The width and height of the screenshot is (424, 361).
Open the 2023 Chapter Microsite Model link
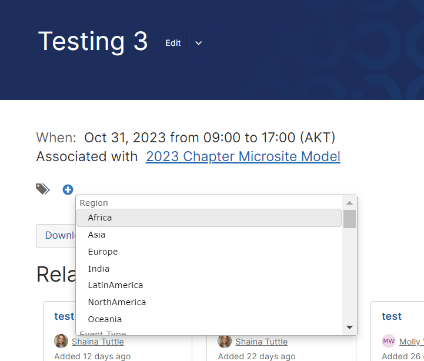(x=243, y=156)
